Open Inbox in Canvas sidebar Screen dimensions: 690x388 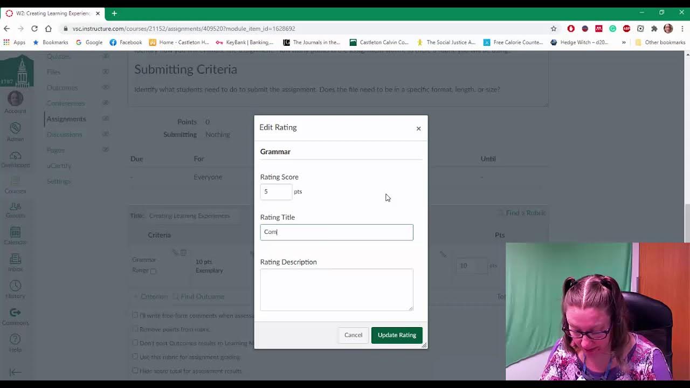point(15,263)
